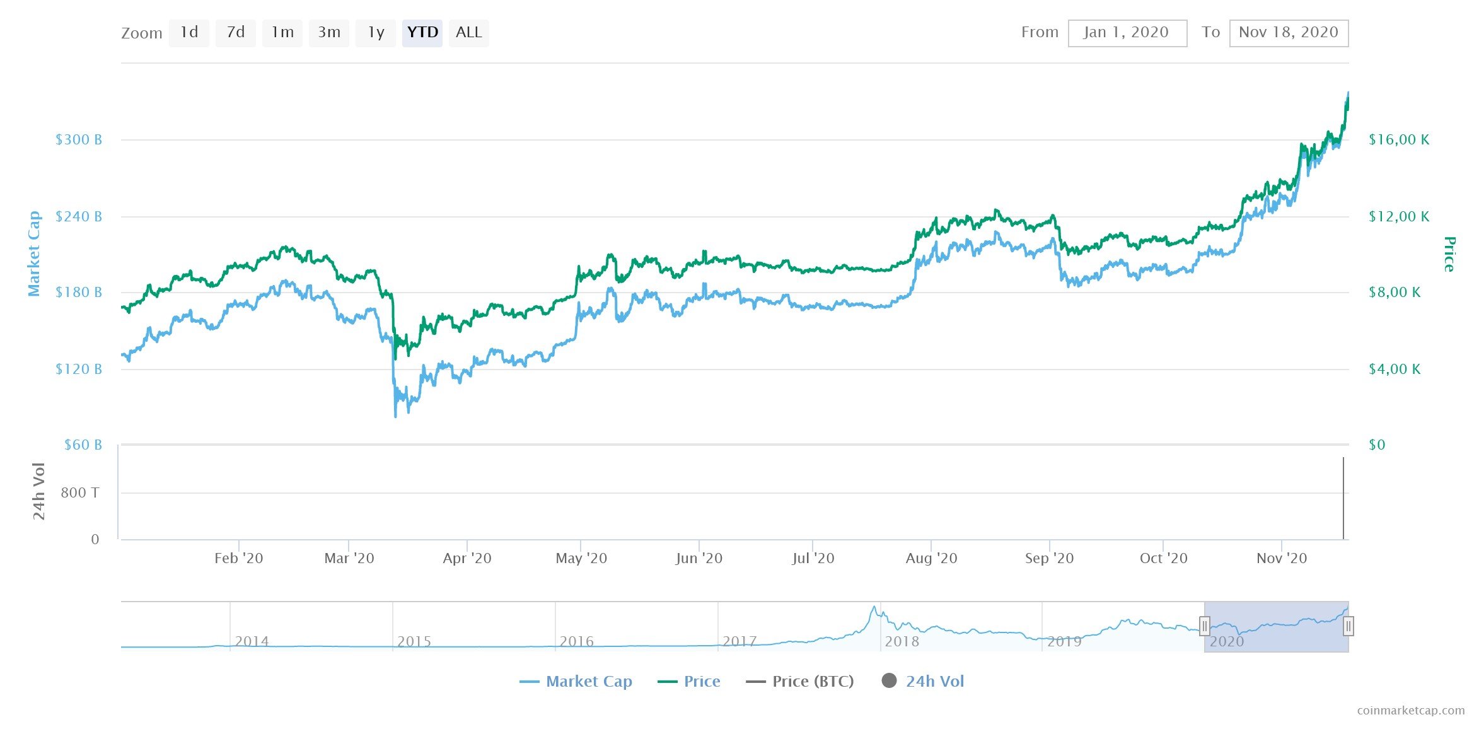Toggle Market Cap series in legend

click(x=589, y=681)
